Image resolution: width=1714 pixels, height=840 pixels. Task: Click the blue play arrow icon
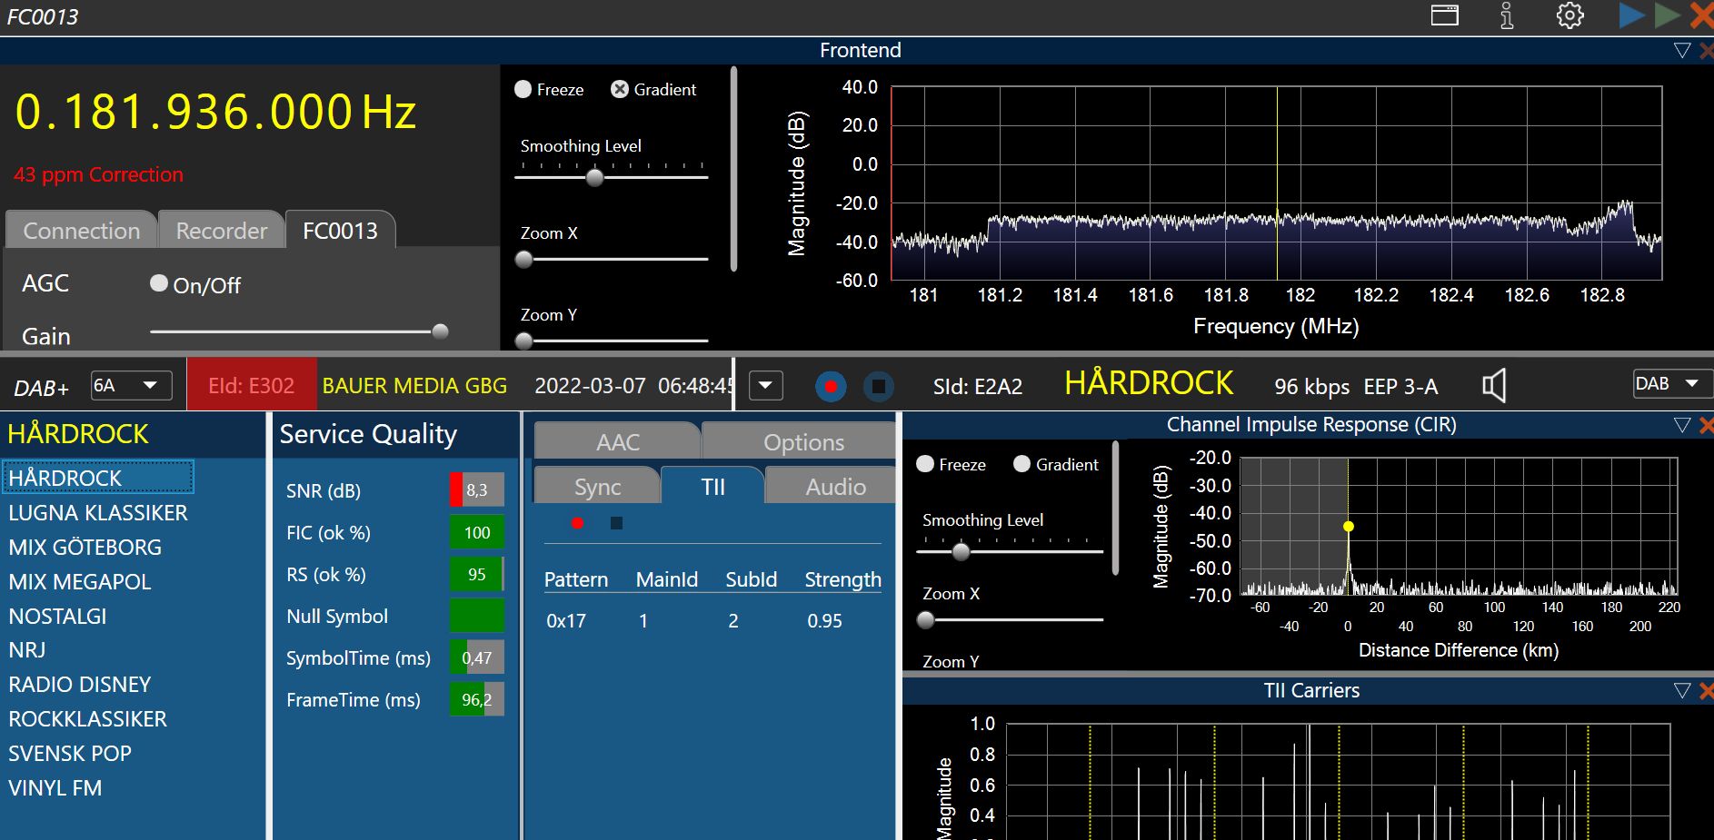click(x=1631, y=15)
